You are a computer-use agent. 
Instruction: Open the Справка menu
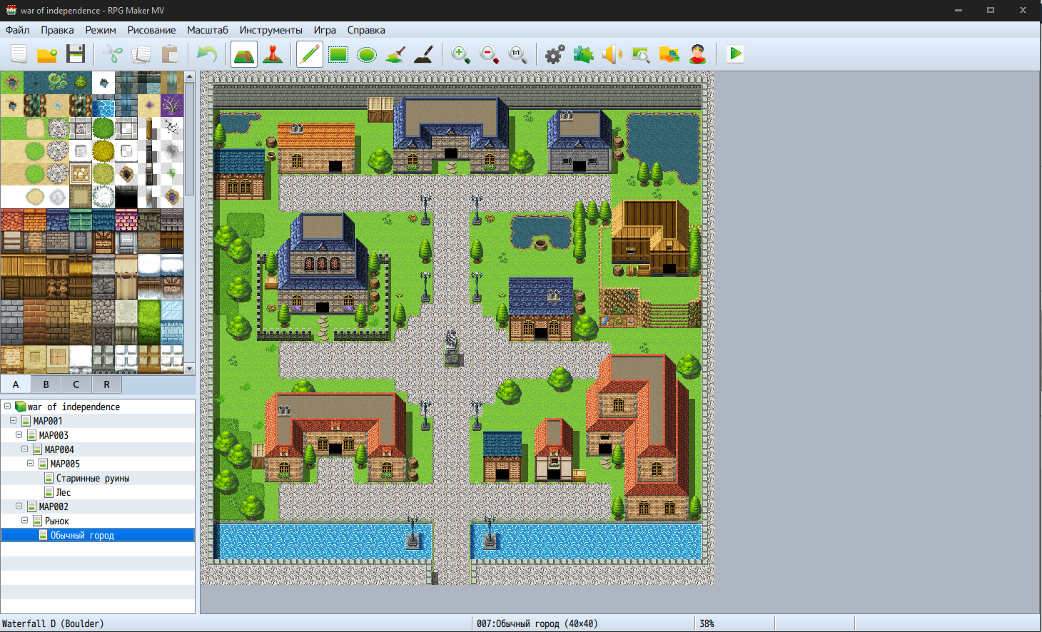(366, 30)
